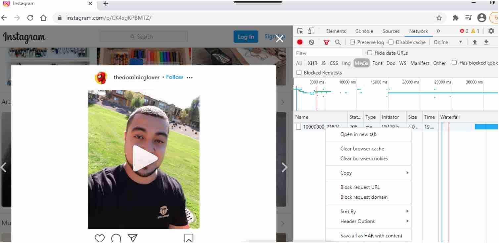
Task: Play the Instagram video
Action: coord(145,159)
